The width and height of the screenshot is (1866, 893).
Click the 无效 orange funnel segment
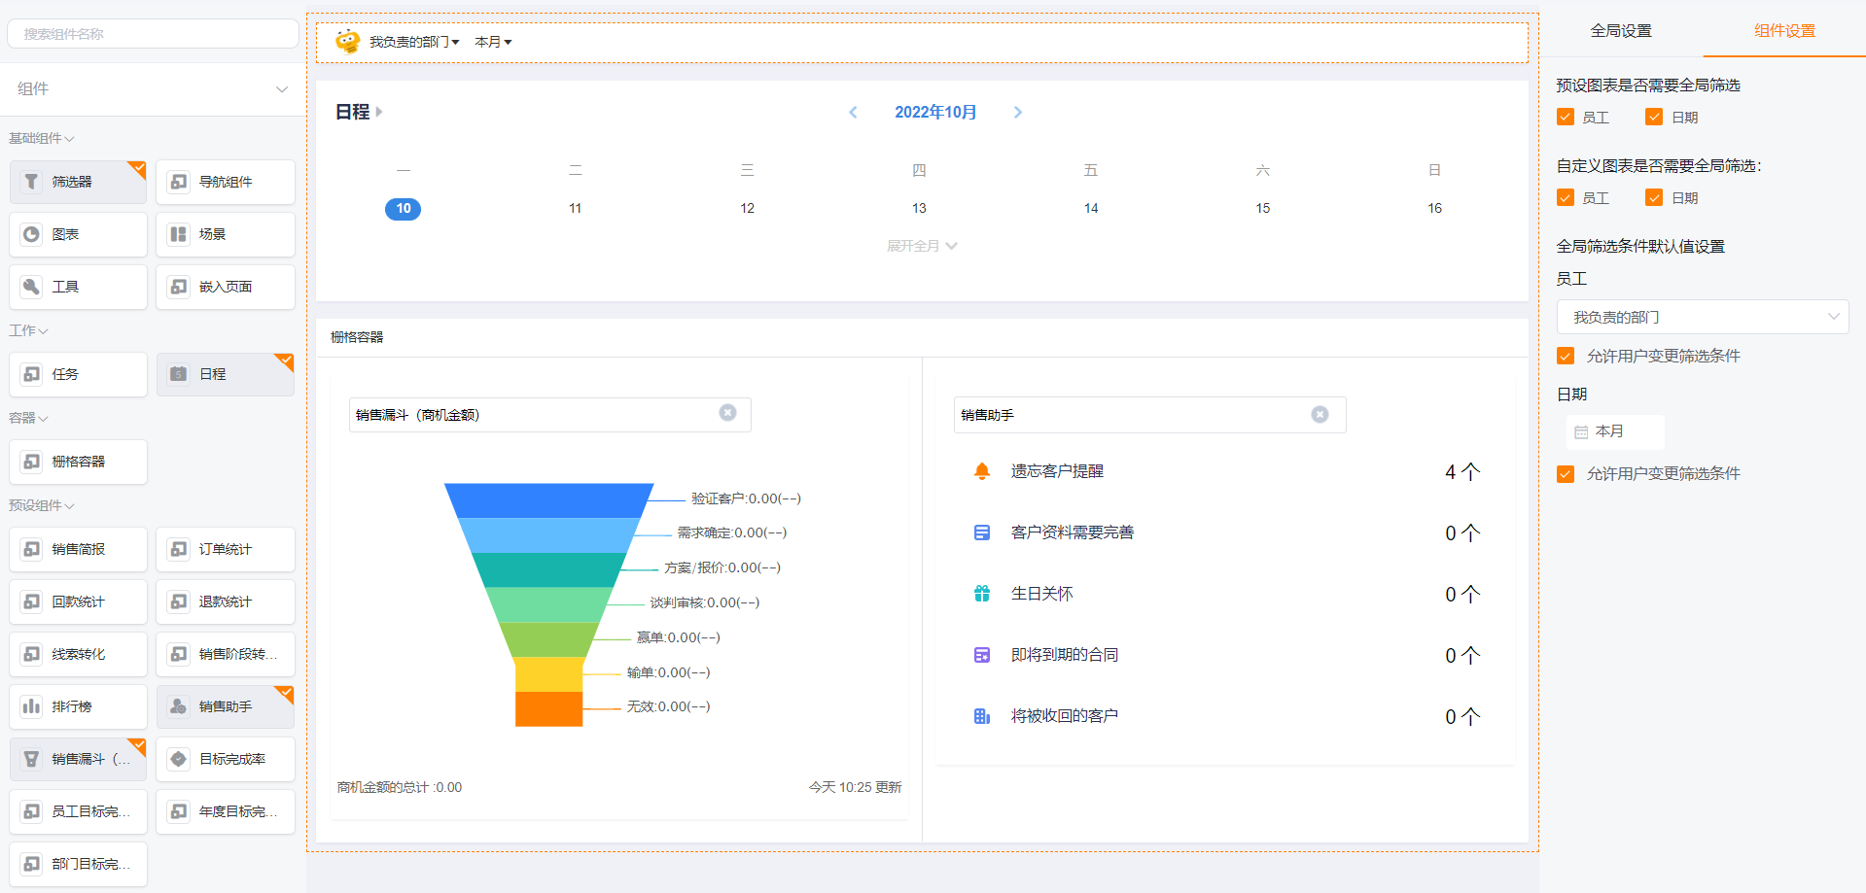pos(549,709)
